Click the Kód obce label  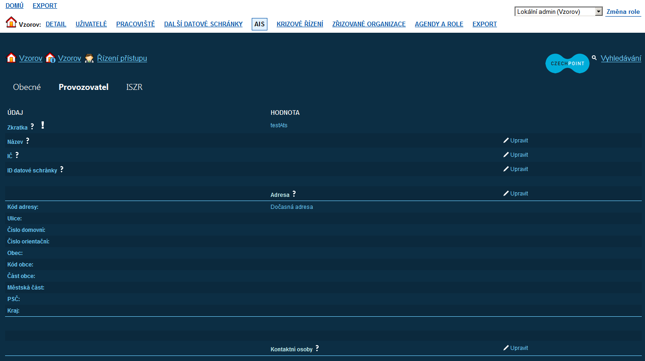click(x=20, y=265)
